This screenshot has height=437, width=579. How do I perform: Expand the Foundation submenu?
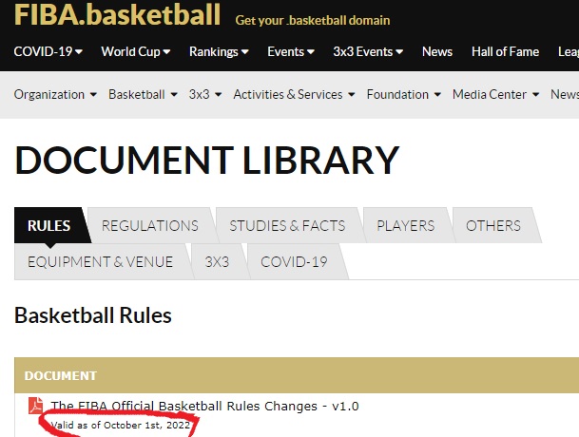pyautogui.click(x=404, y=94)
